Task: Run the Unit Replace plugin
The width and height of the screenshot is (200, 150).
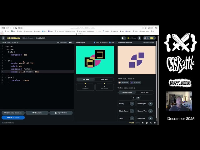Action: [150, 104]
